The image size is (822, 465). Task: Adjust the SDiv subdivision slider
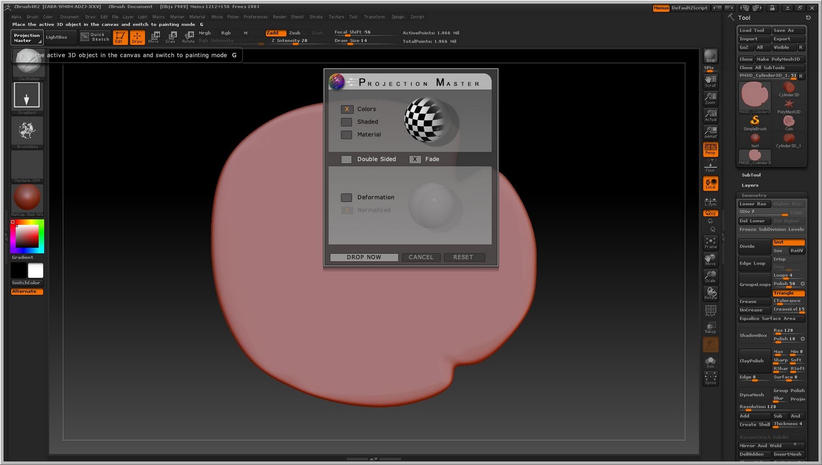pos(763,212)
